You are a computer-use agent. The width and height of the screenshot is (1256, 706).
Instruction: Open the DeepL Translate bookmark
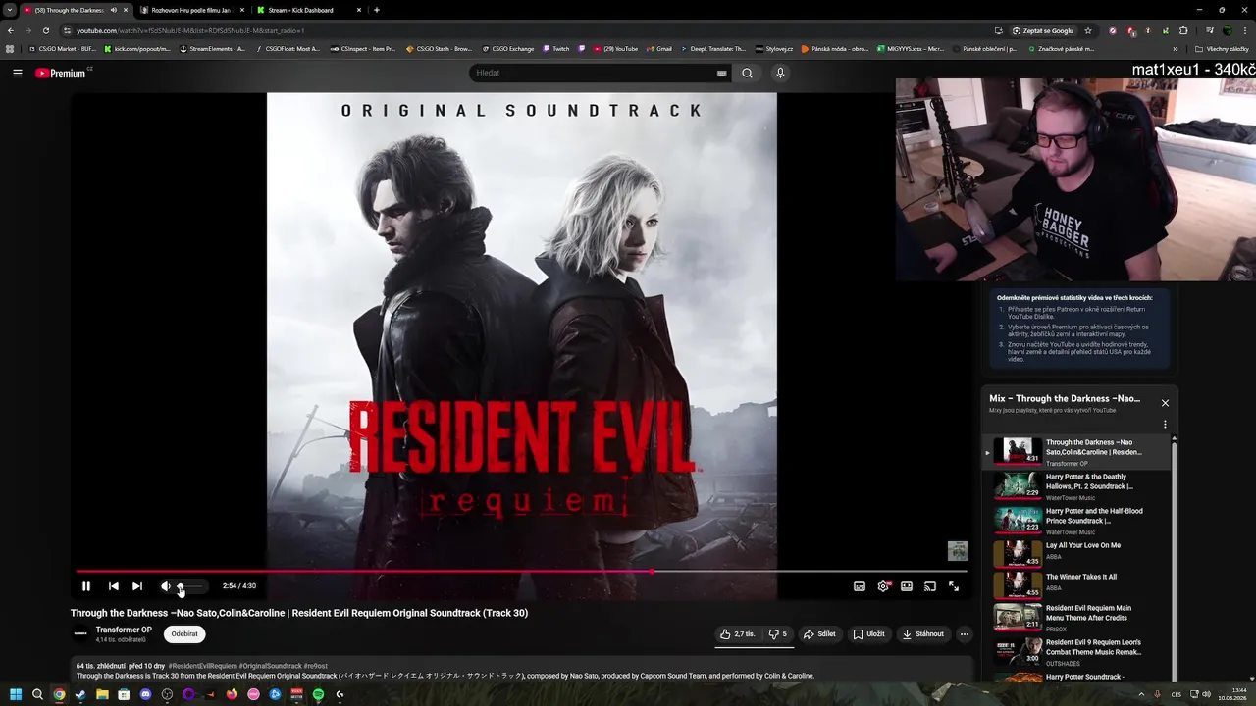pyautogui.click(x=713, y=48)
